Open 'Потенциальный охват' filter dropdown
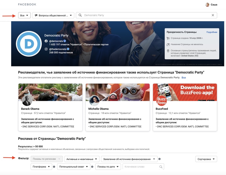The width and height of the screenshot is (226, 175). click(x=74, y=167)
